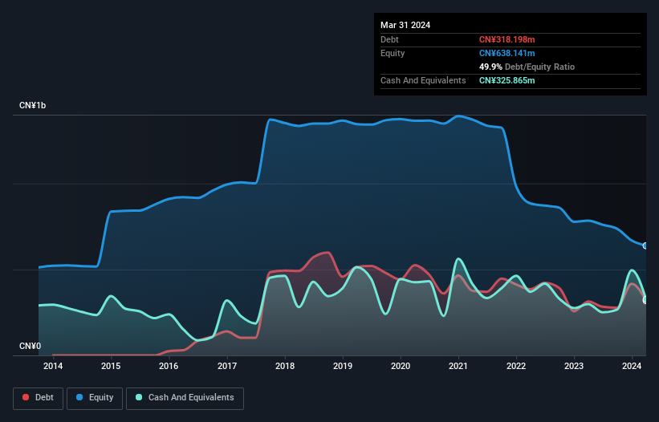The image size is (659, 422).
Task: Click the 2023 x-axis label
Action: point(574,366)
